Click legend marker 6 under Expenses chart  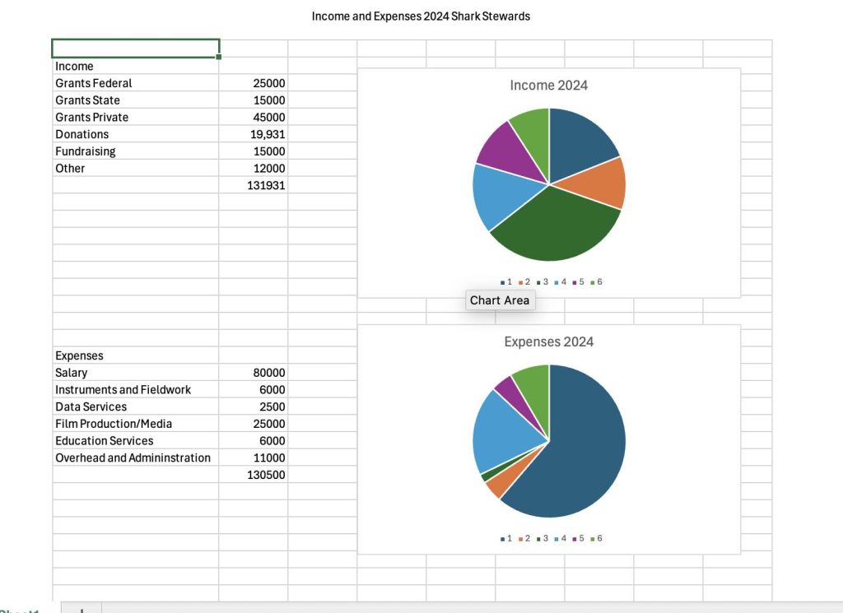[x=597, y=539]
